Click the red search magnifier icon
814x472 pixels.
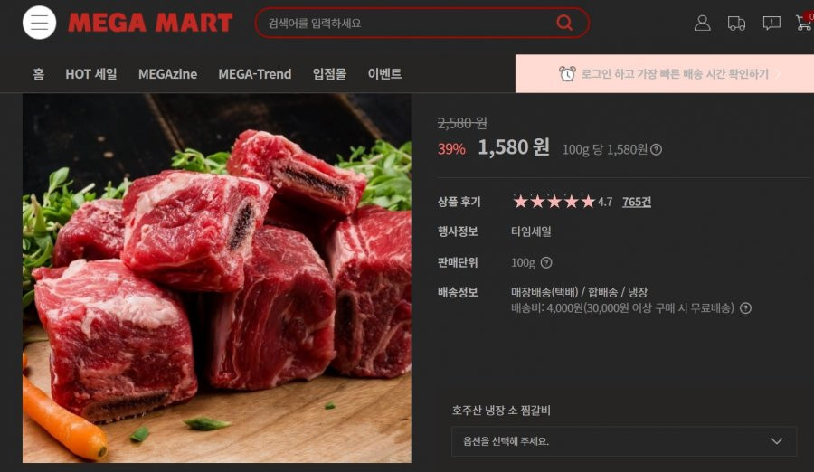click(564, 23)
